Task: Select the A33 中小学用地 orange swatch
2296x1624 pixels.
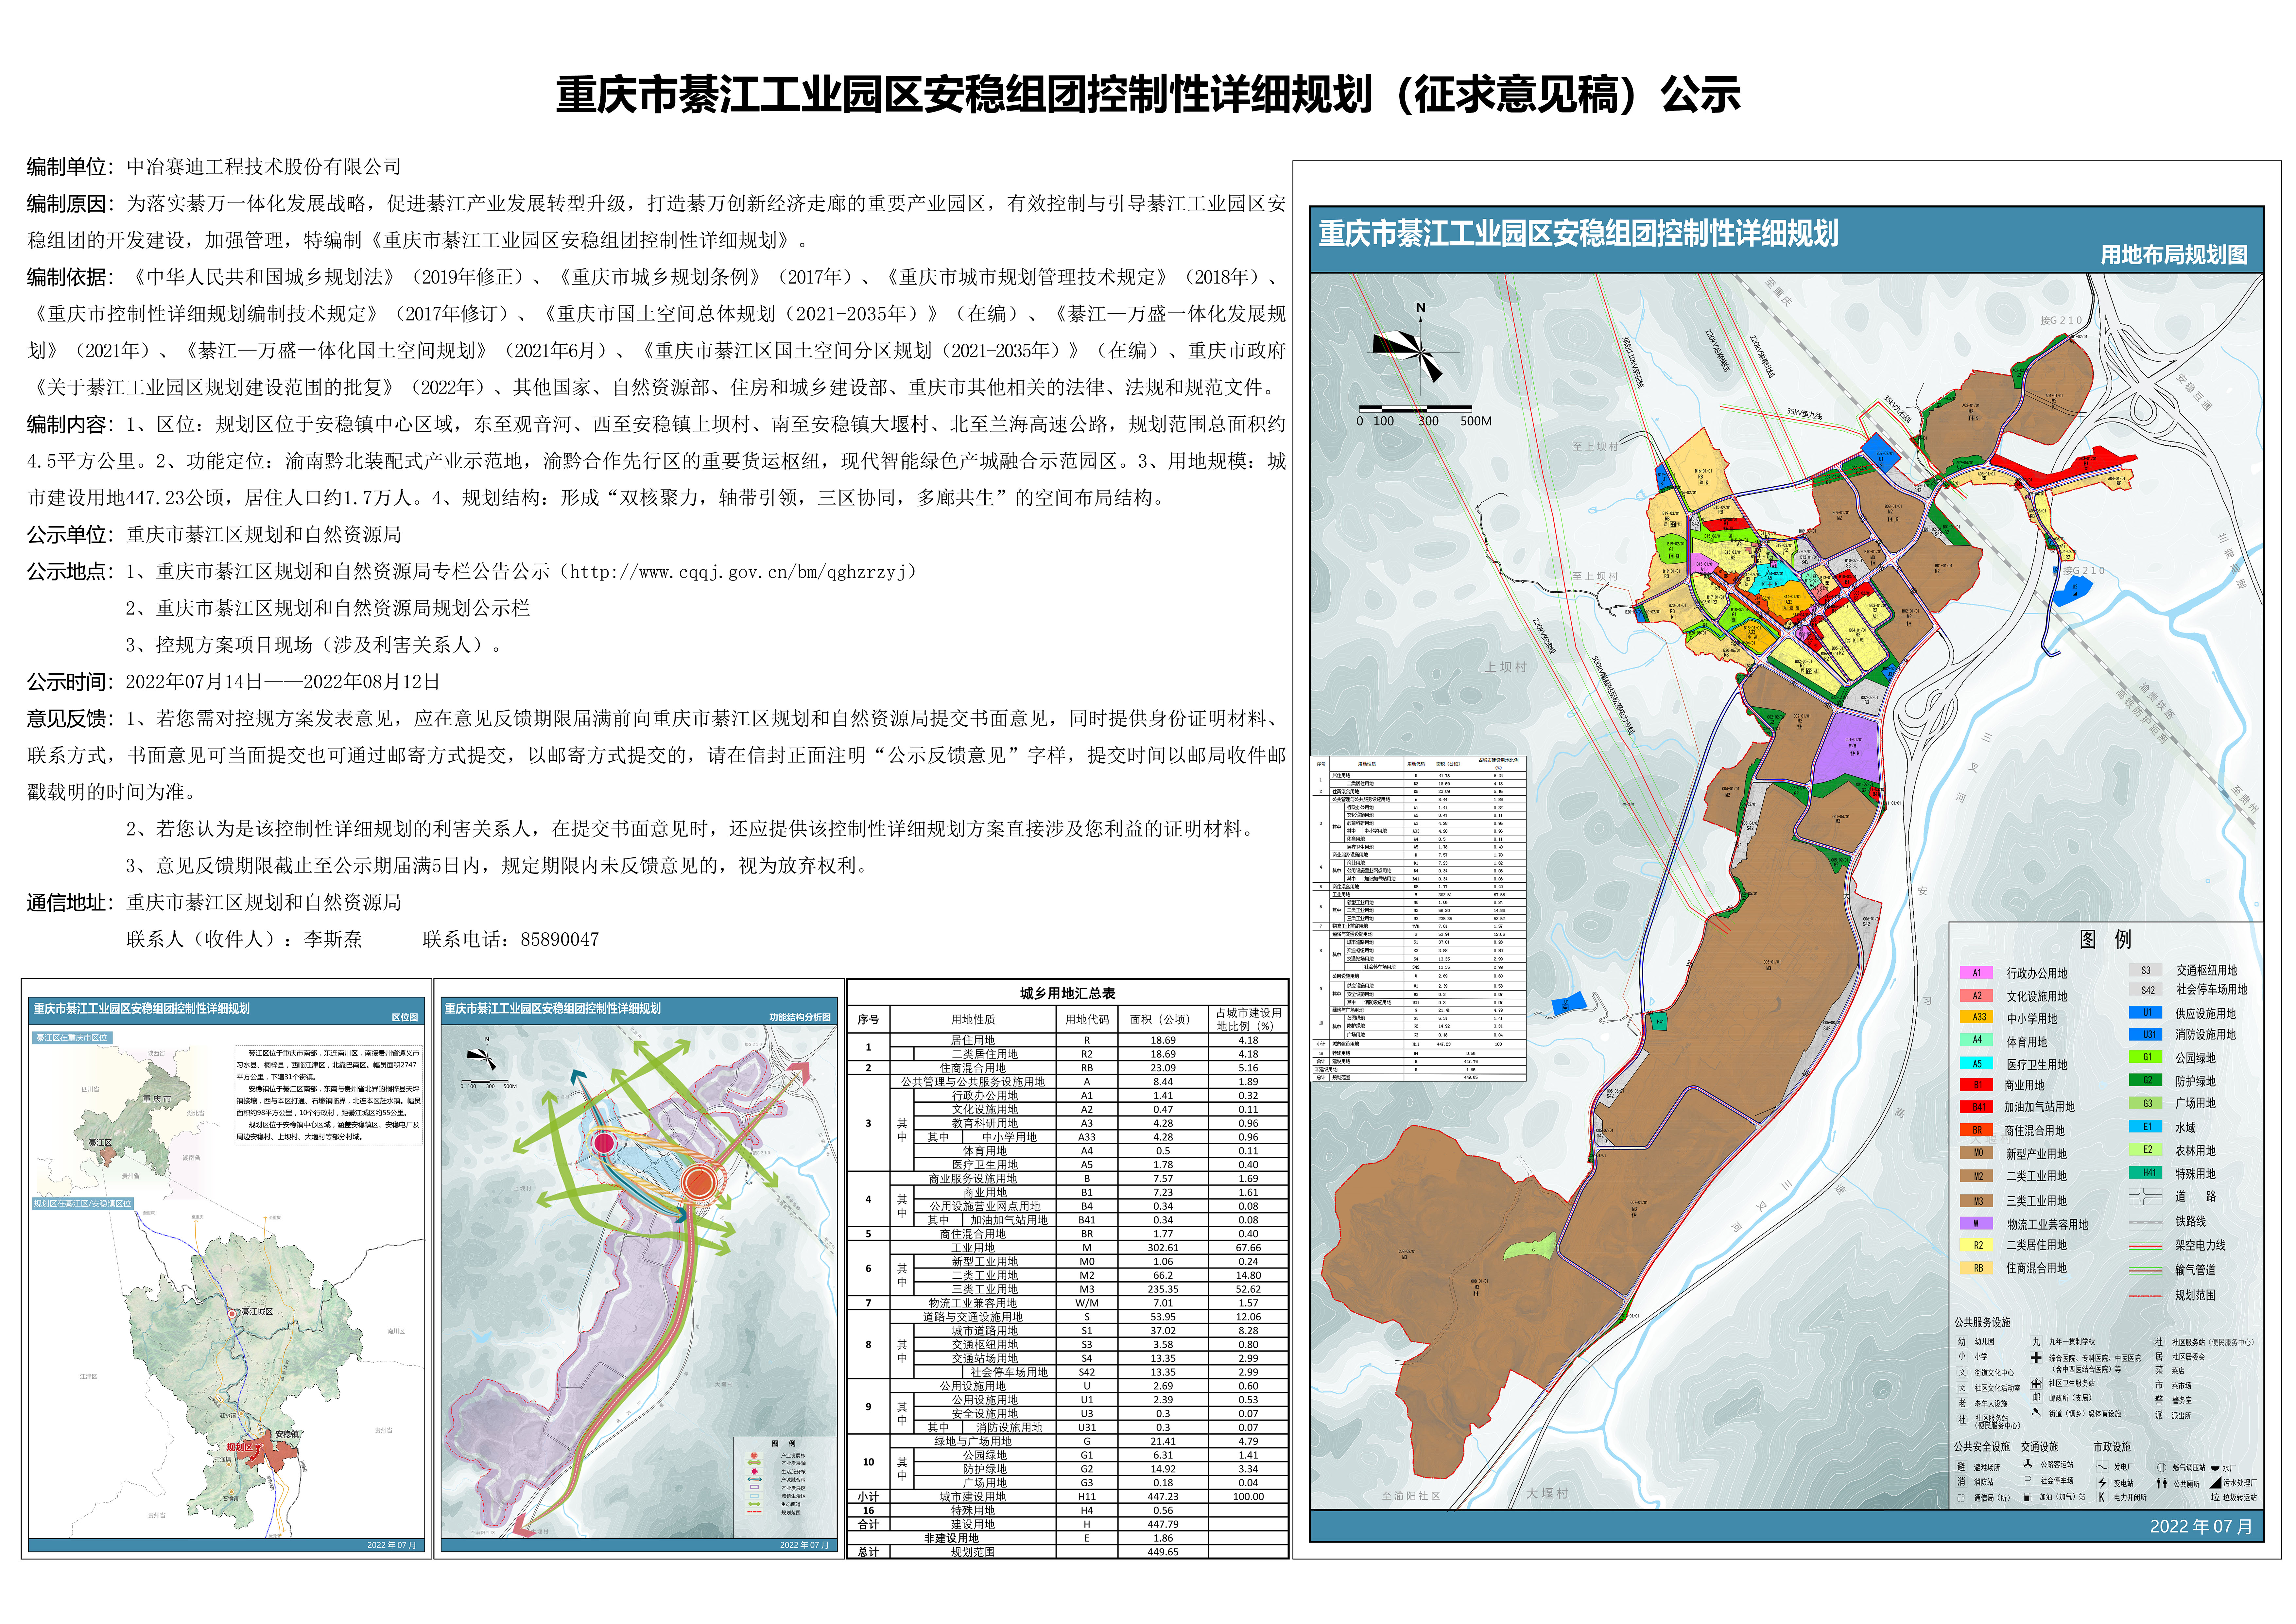Action: [x=1977, y=1017]
